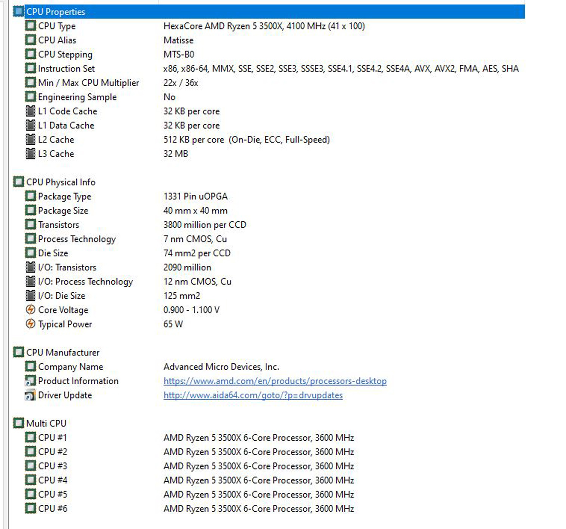
Task: Select the 32 MB L3 Cache value
Action: tap(176, 154)
